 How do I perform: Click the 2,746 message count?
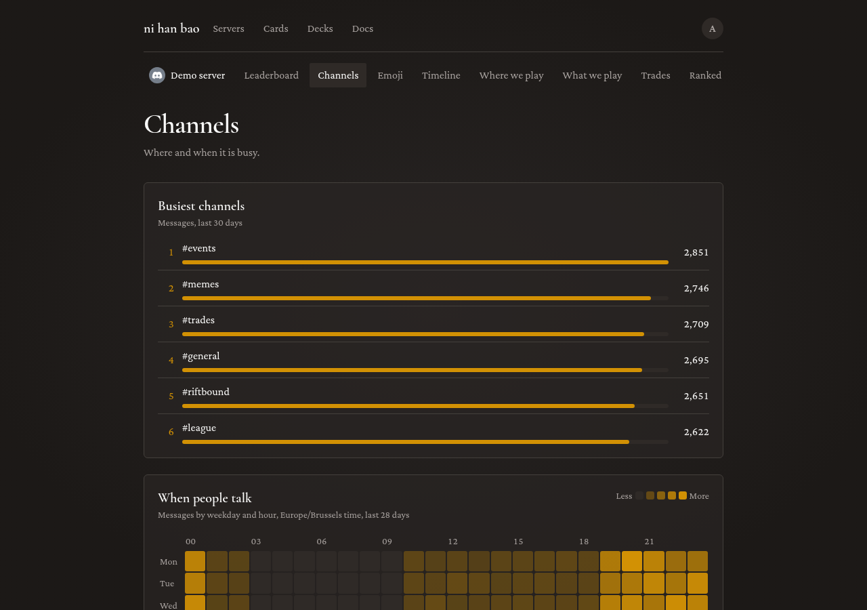coord(696,288)
